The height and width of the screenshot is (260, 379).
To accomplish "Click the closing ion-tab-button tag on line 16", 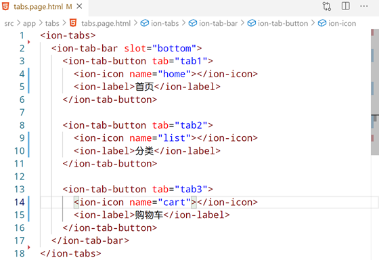I will 110,227.
